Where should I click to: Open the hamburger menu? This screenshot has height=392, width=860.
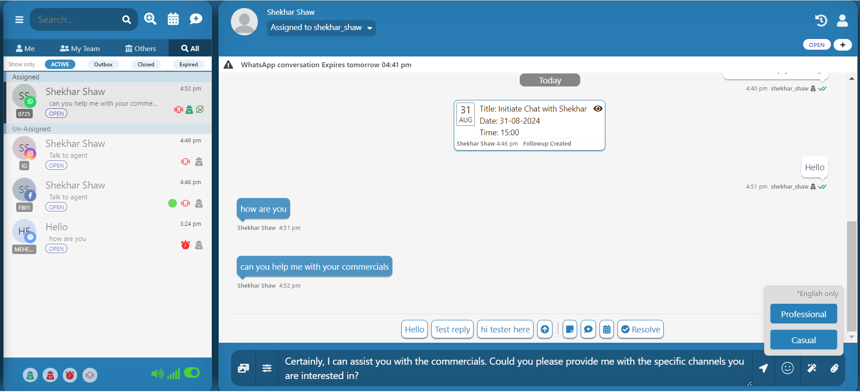point(19,20)
